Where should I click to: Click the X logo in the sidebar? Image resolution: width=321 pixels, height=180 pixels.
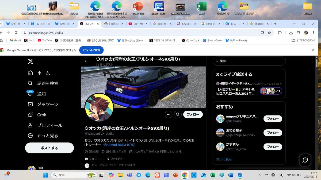[x=30, y=61]
